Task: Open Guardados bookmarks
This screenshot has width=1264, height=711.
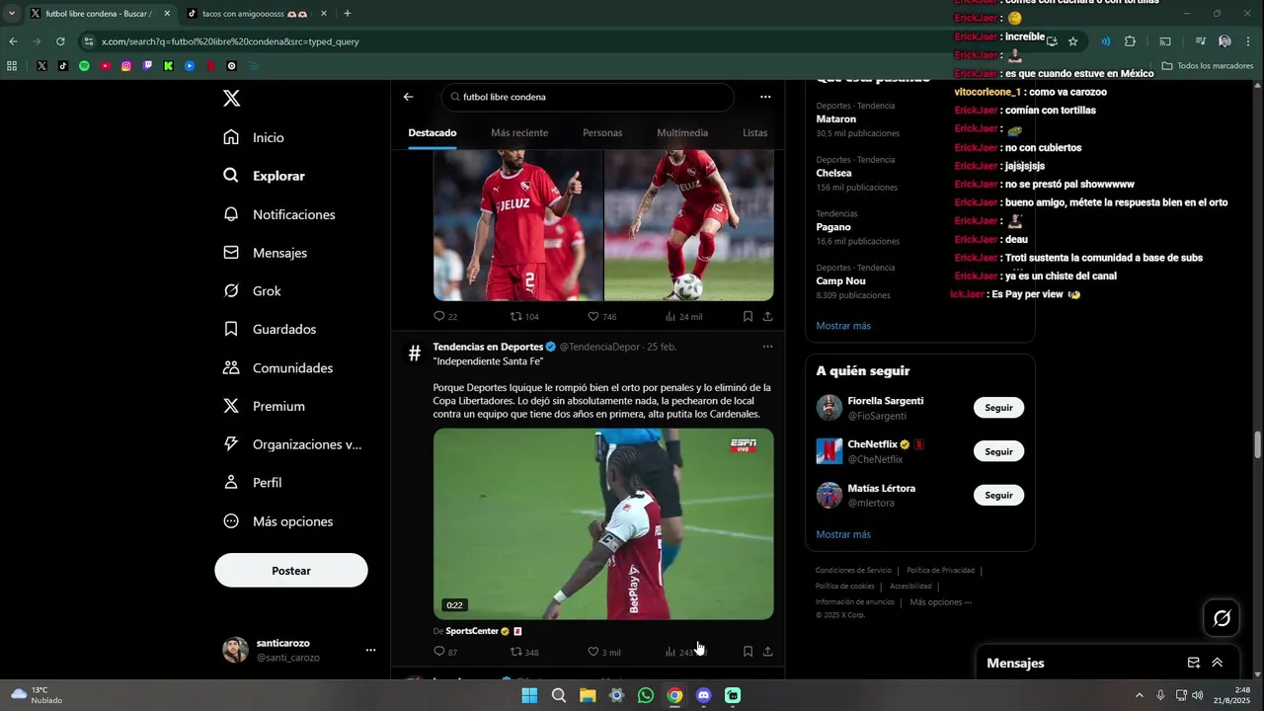Action: (x=270, y=329)
